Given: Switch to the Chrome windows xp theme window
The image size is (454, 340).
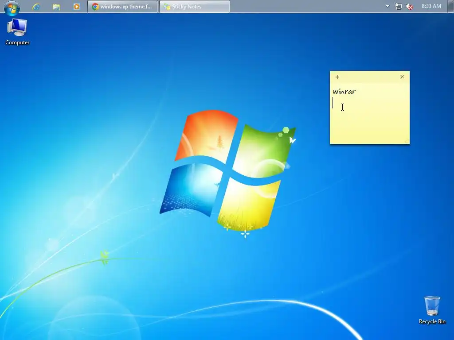Looking at the screenshot, I should [x=123, y=6].
